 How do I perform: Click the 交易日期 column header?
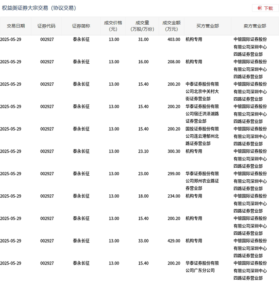(x=16, y=26)
